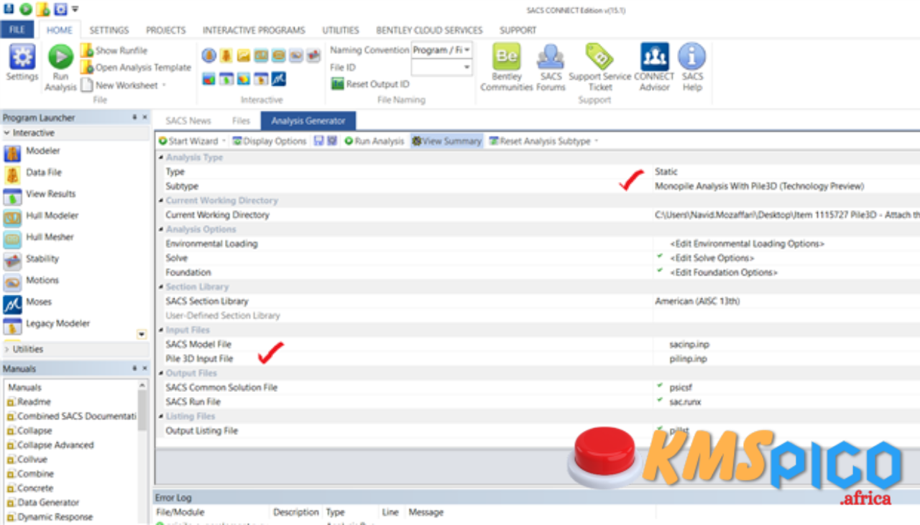Launch Legacy Modeler from Program Launcher

(47, 324)
